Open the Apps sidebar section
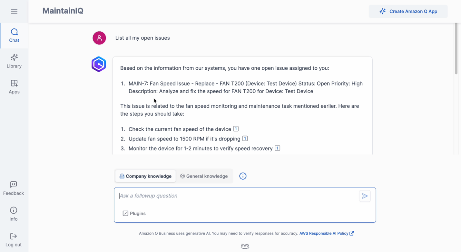The width and height of the screenshot is (461, 252). pos(14,87)
